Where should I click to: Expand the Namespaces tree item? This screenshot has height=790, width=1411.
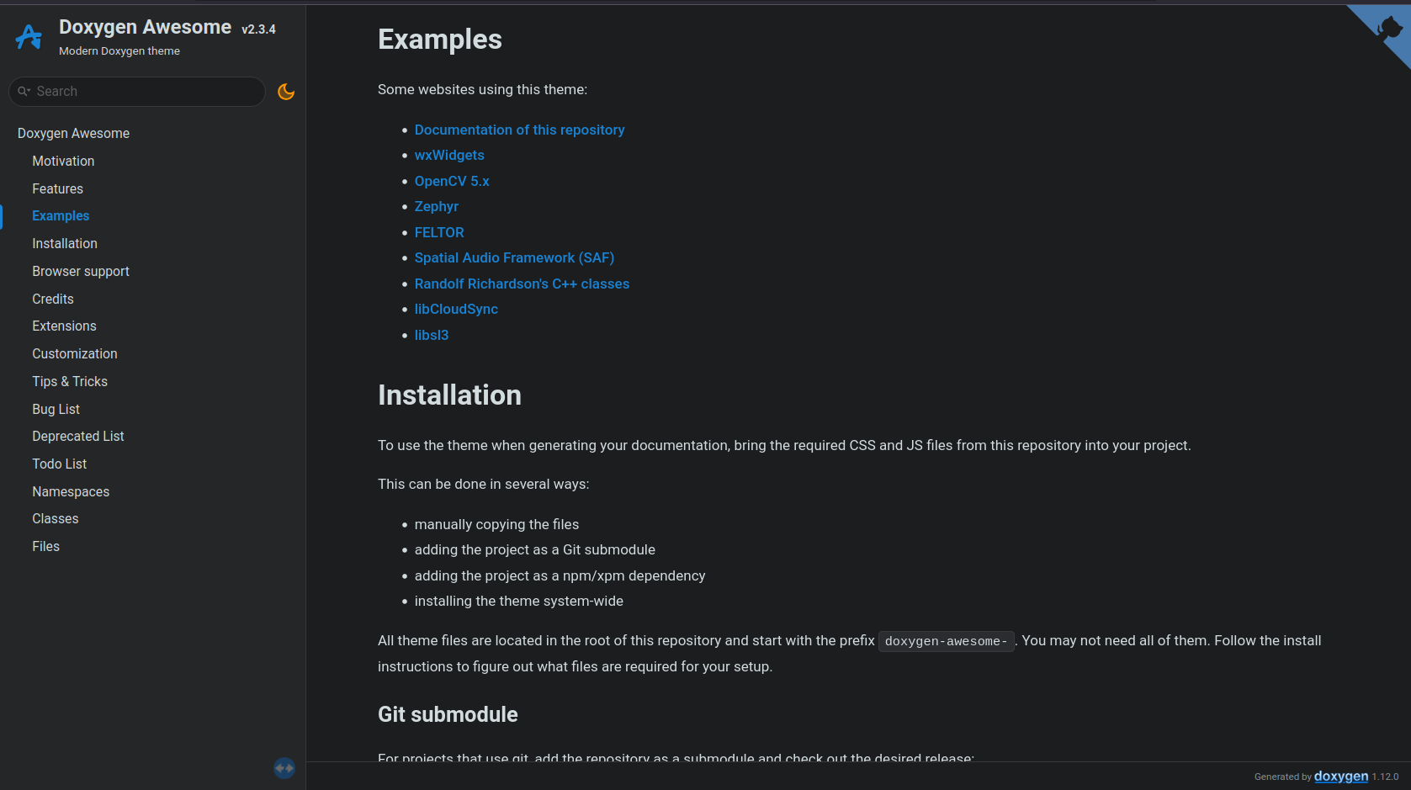(x=71, y=491)
